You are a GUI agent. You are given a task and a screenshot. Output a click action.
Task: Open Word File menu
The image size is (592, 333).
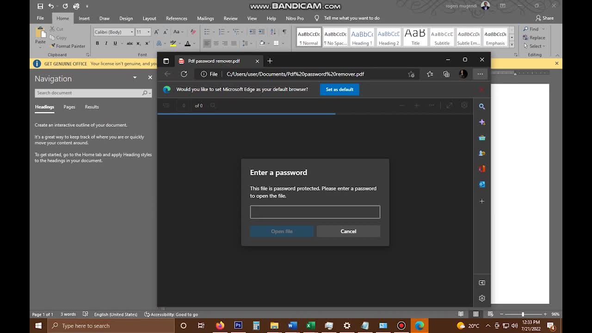pos(40,18)
